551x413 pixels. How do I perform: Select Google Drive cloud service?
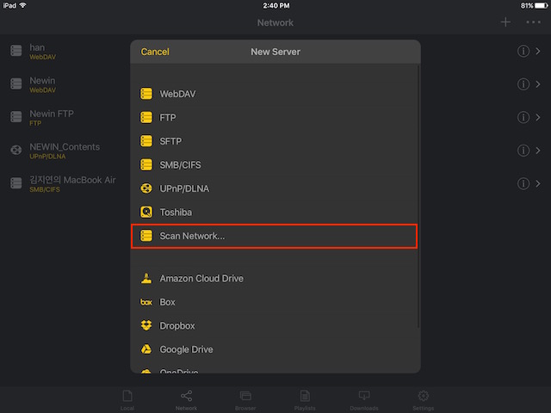click(274, 349)
